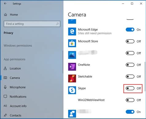The image size is (146, 119).
Task: Turn off camera access for Microsoft Edge
Action: tap(130, 30)
